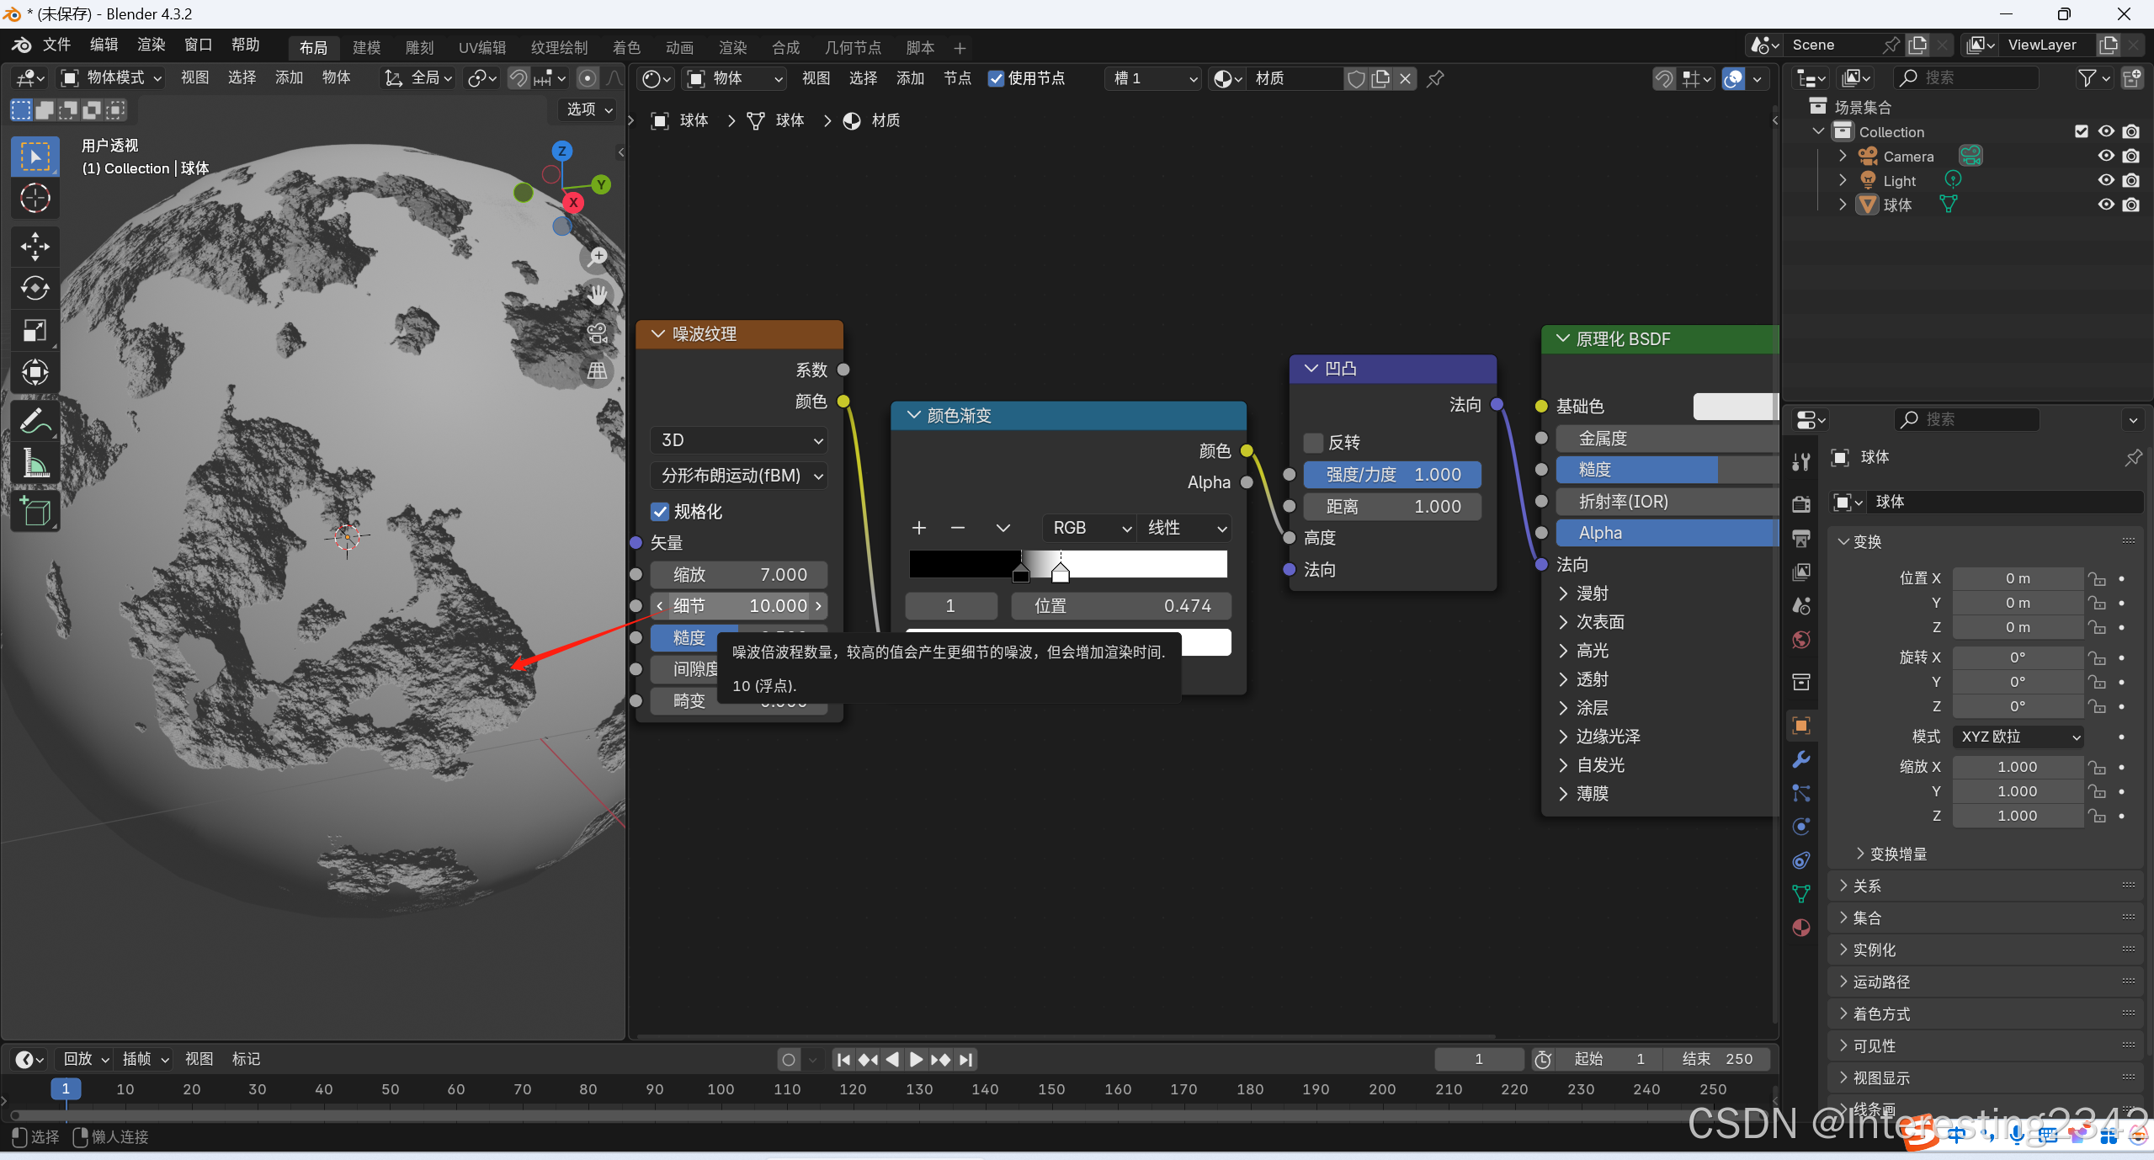Open the RGB color mode dropdown

(1089, 528)
